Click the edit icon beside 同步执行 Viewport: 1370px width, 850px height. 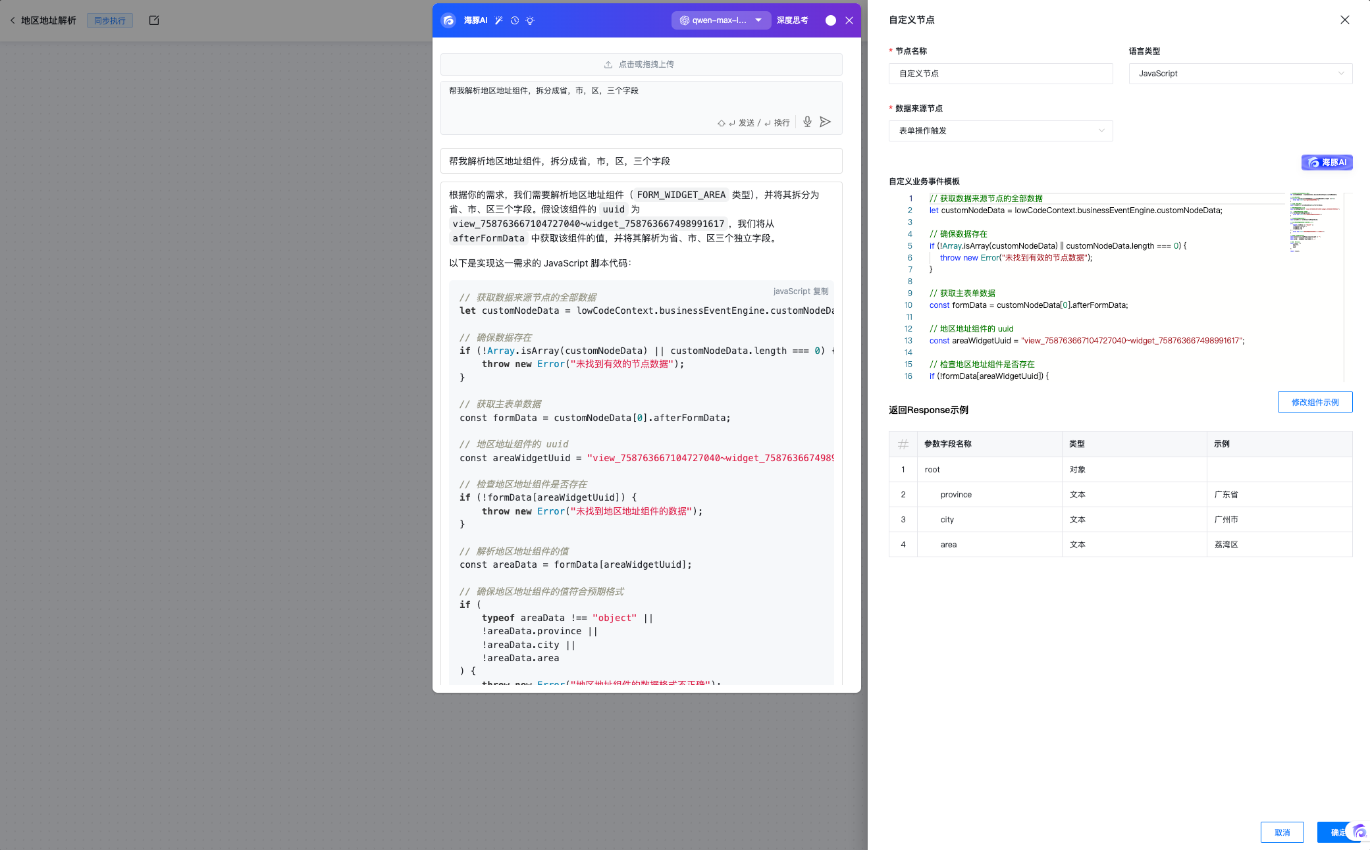click(154, 20)
